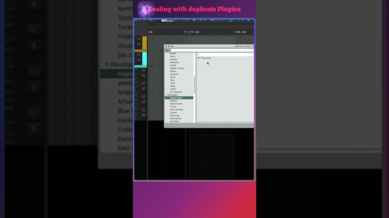
Task: Click the 193.1.00 ruler position
Action: point(241,32)
